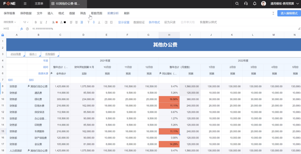Open the 即席分析 menu
The width and height of the screenshot is (301, 154).
113,13
